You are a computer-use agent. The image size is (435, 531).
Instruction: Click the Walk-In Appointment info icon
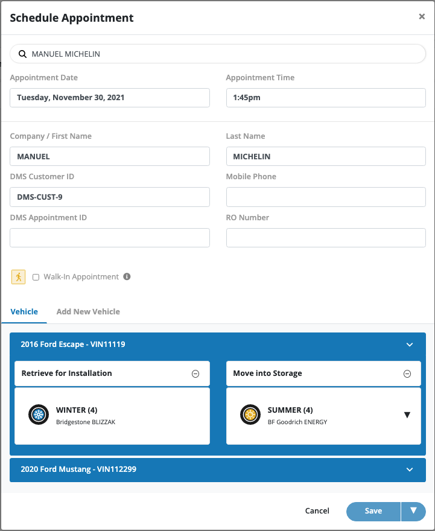127,277
